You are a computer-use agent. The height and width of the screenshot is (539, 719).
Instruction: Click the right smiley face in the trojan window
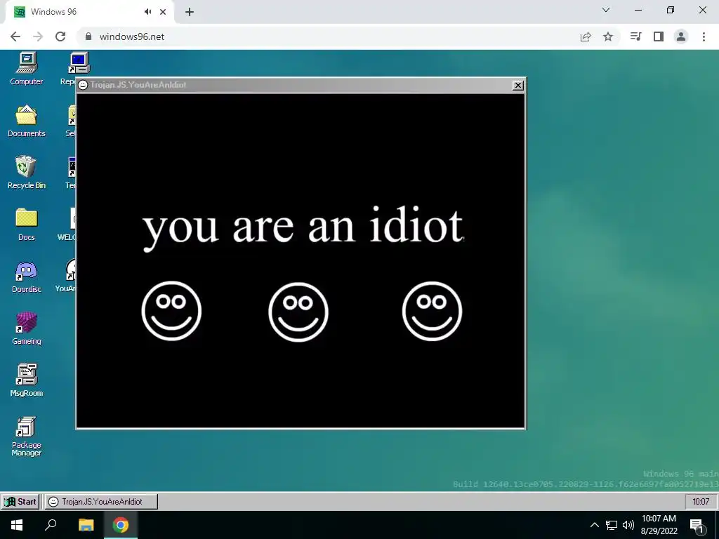coord(432,311)
